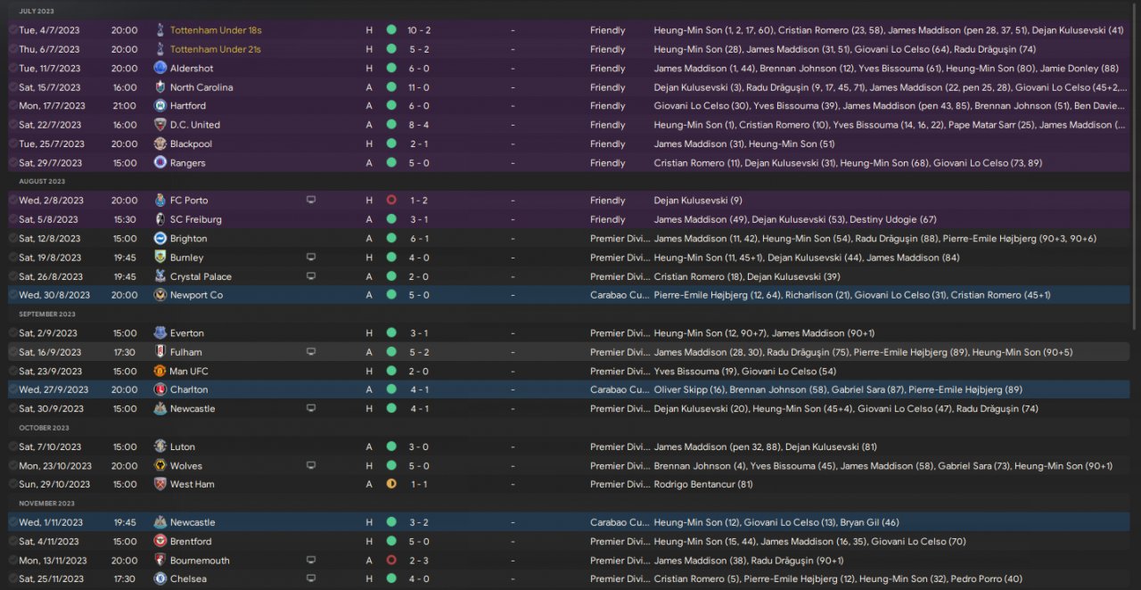
Task: Open the Chelsea team name link
Action: 188,579
